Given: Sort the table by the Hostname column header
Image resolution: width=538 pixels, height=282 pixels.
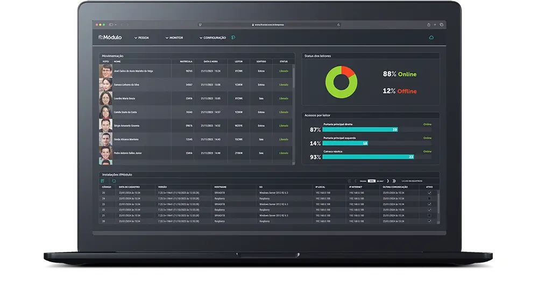Looking at the screenshot, I should (220, 187).
